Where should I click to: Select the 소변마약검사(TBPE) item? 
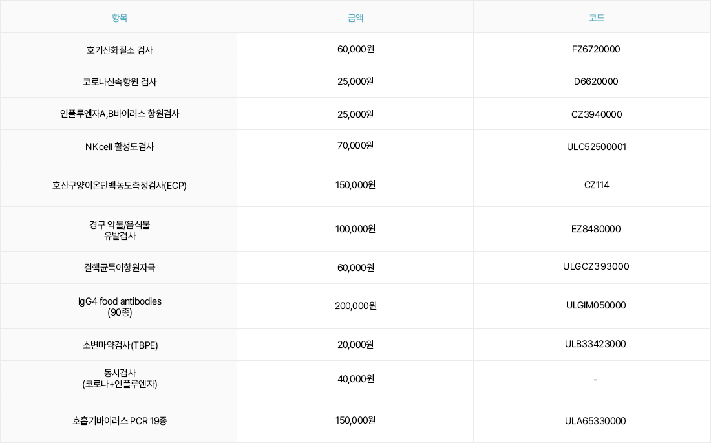[x=120, y=345]
